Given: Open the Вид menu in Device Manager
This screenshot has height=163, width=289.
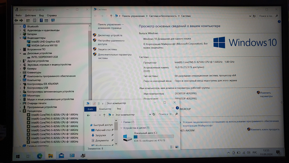Looking at the screenshot, I should point(41,15).
